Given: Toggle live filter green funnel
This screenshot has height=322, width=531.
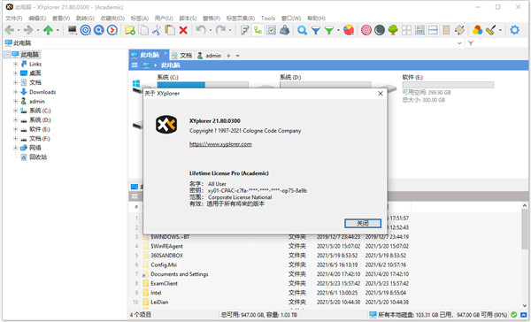Looking at the screenshot, I should coord(329,30).
